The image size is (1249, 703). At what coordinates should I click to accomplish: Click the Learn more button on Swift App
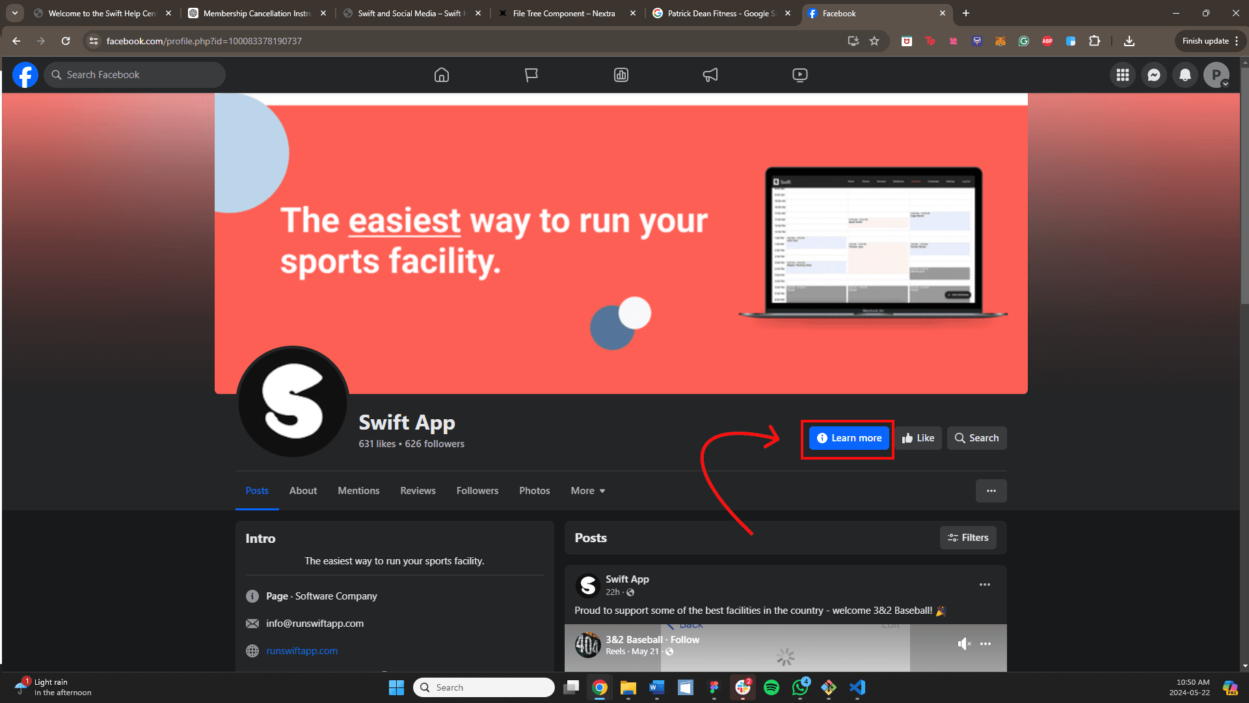click(x=848, y=438)
